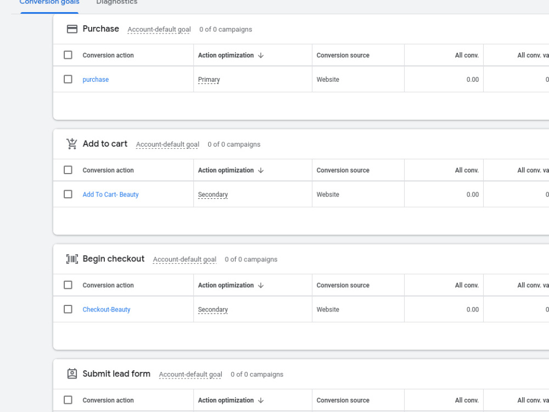
Task: Open the purchase conversion action link
Action: coord(96,80)
